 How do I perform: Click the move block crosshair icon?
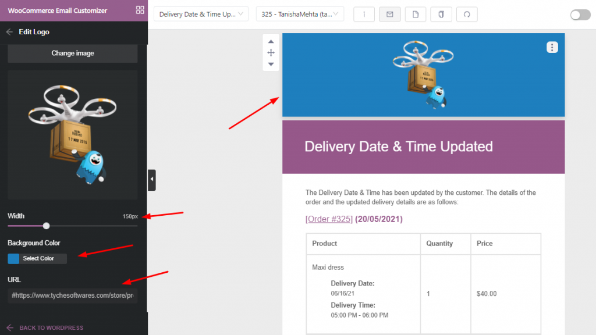[x=271, y=52]
